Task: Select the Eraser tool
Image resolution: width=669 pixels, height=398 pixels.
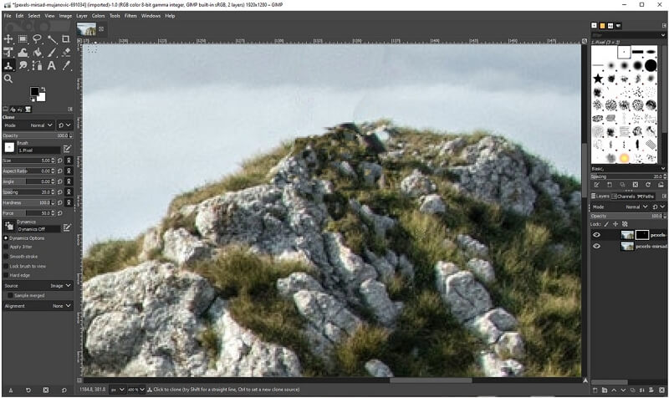Action: (66, 53)
